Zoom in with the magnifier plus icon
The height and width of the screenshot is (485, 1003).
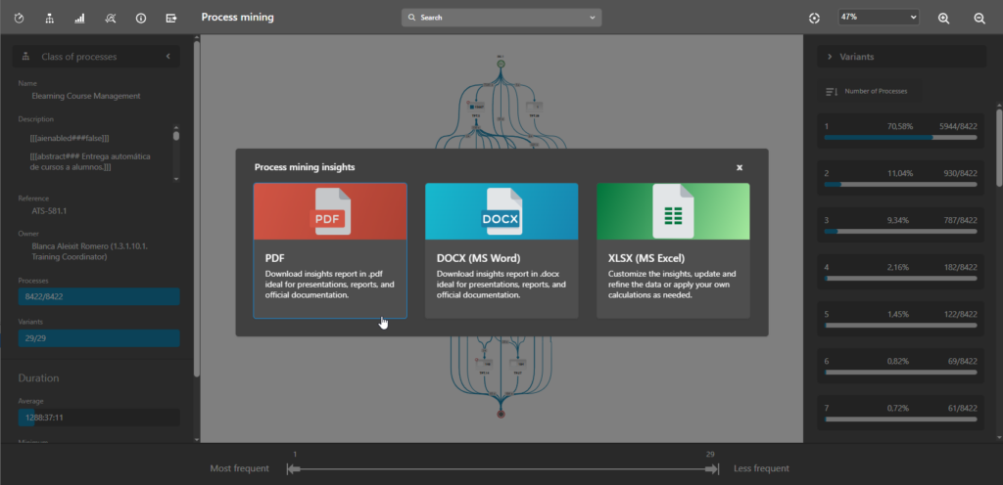944,18
